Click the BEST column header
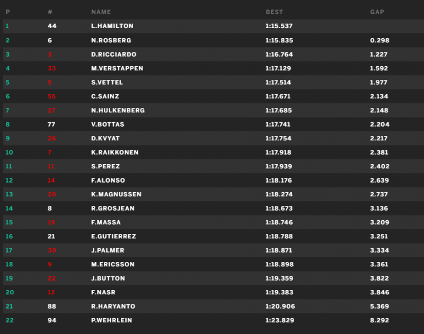 (x=274, y=12)
